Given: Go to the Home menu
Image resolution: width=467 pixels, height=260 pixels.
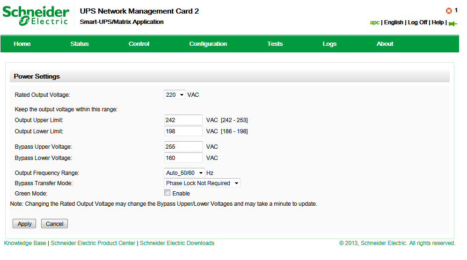Looking at the screenshot, I should point(22,44).
